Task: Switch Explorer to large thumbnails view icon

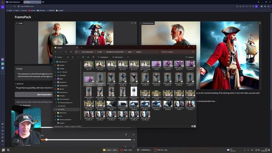Action: point(195,126)
